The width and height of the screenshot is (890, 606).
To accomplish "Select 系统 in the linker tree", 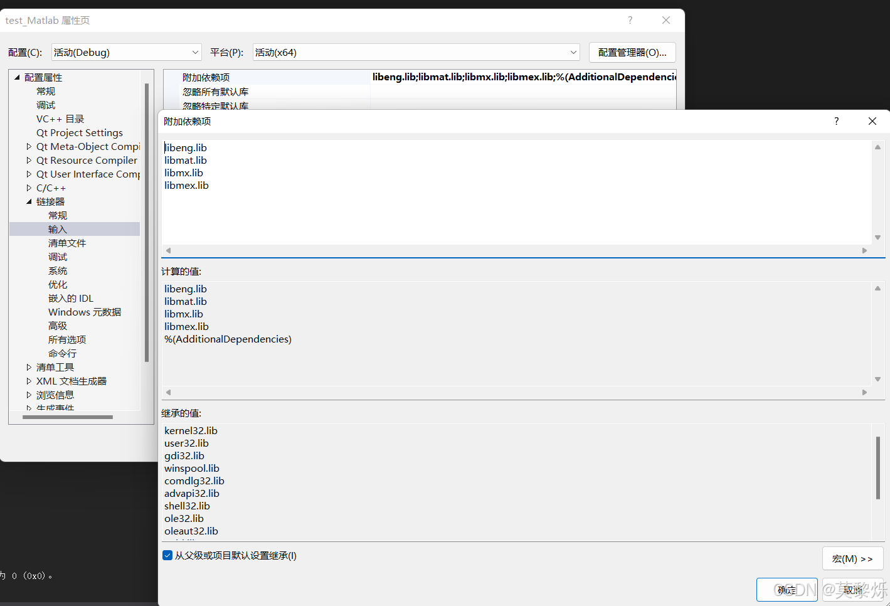I will point(57,270).
